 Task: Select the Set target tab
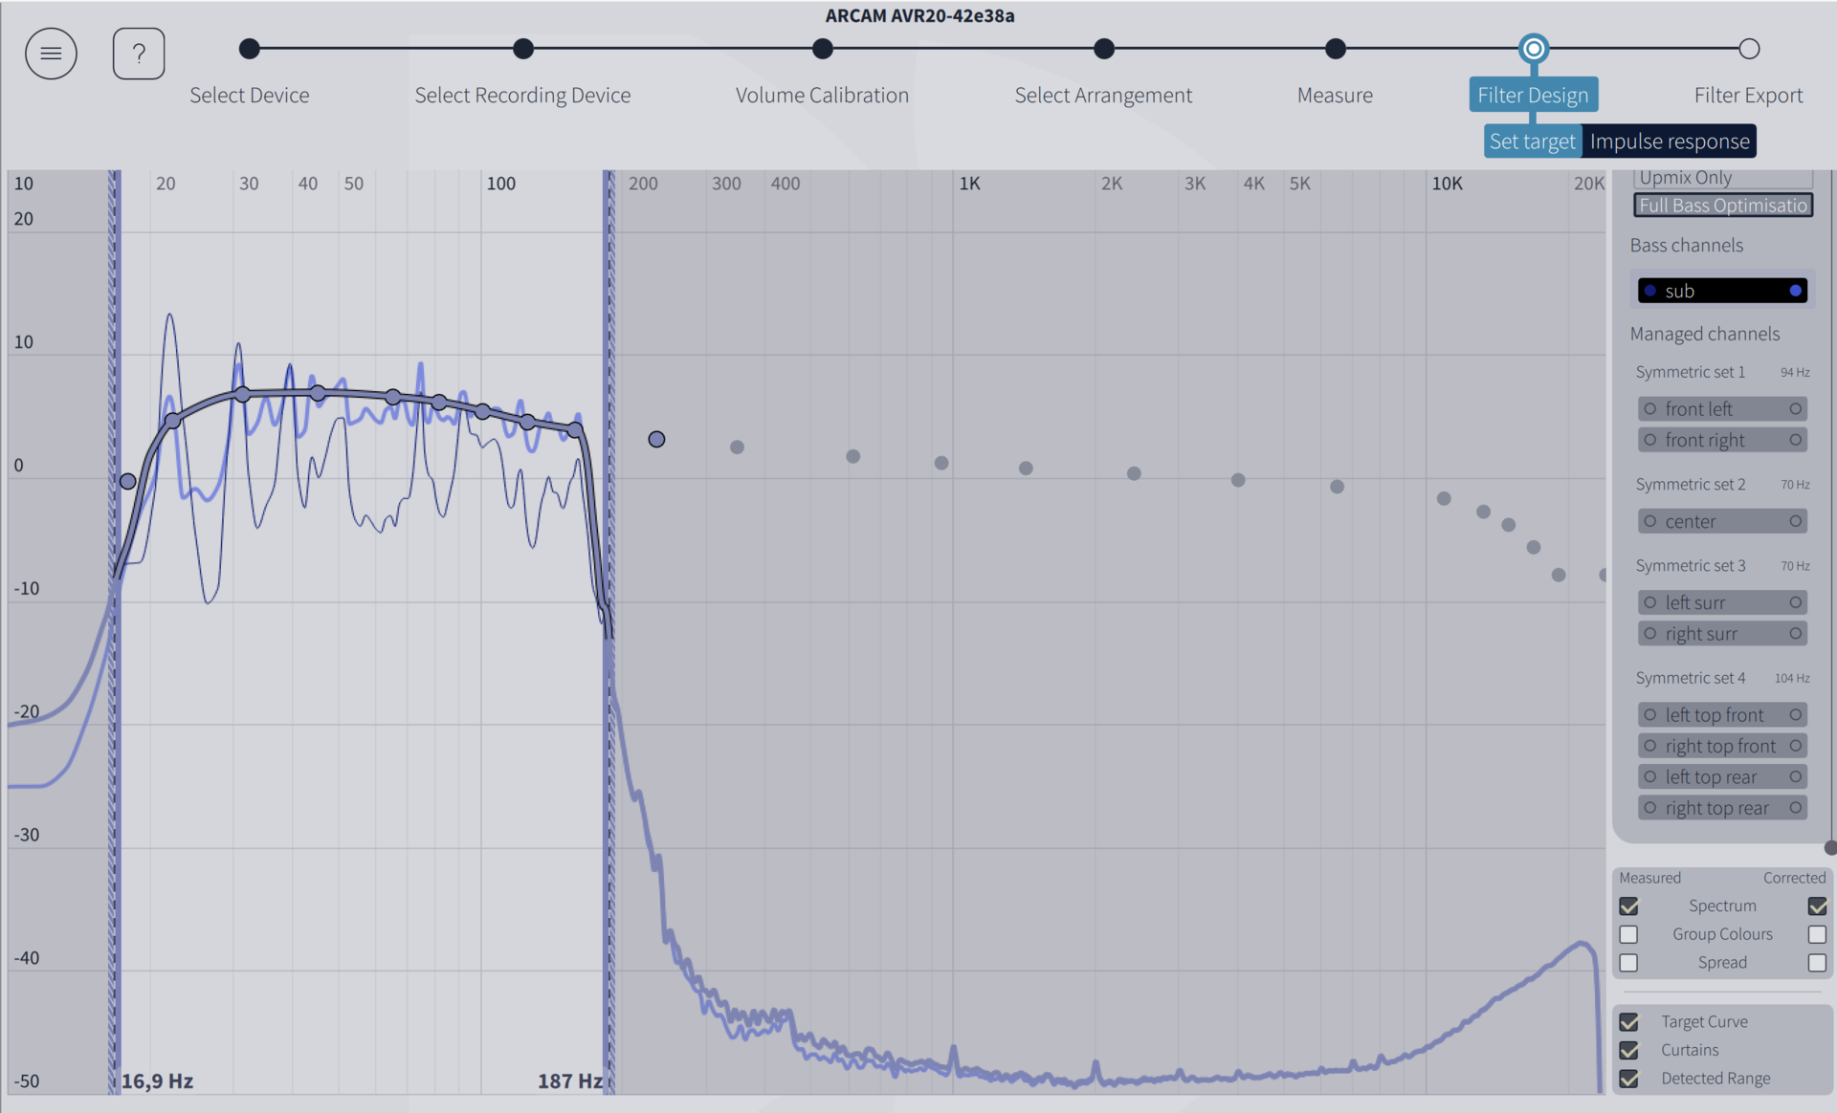click(x=1532, y=142)
